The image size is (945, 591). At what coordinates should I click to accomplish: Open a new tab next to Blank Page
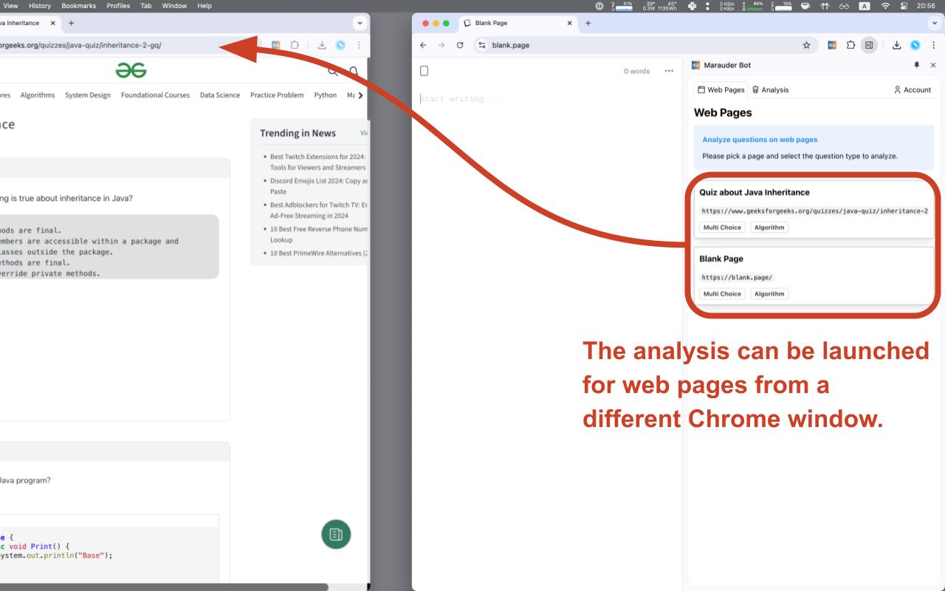pos(588,23)
